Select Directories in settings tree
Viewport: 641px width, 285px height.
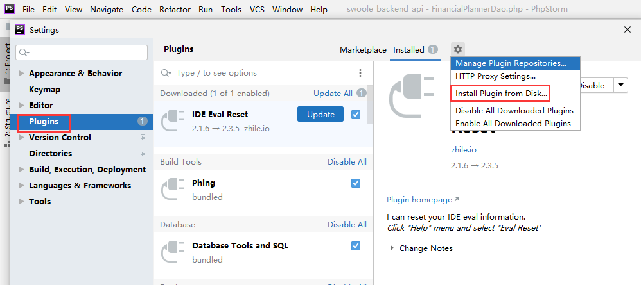click(50, 154)
